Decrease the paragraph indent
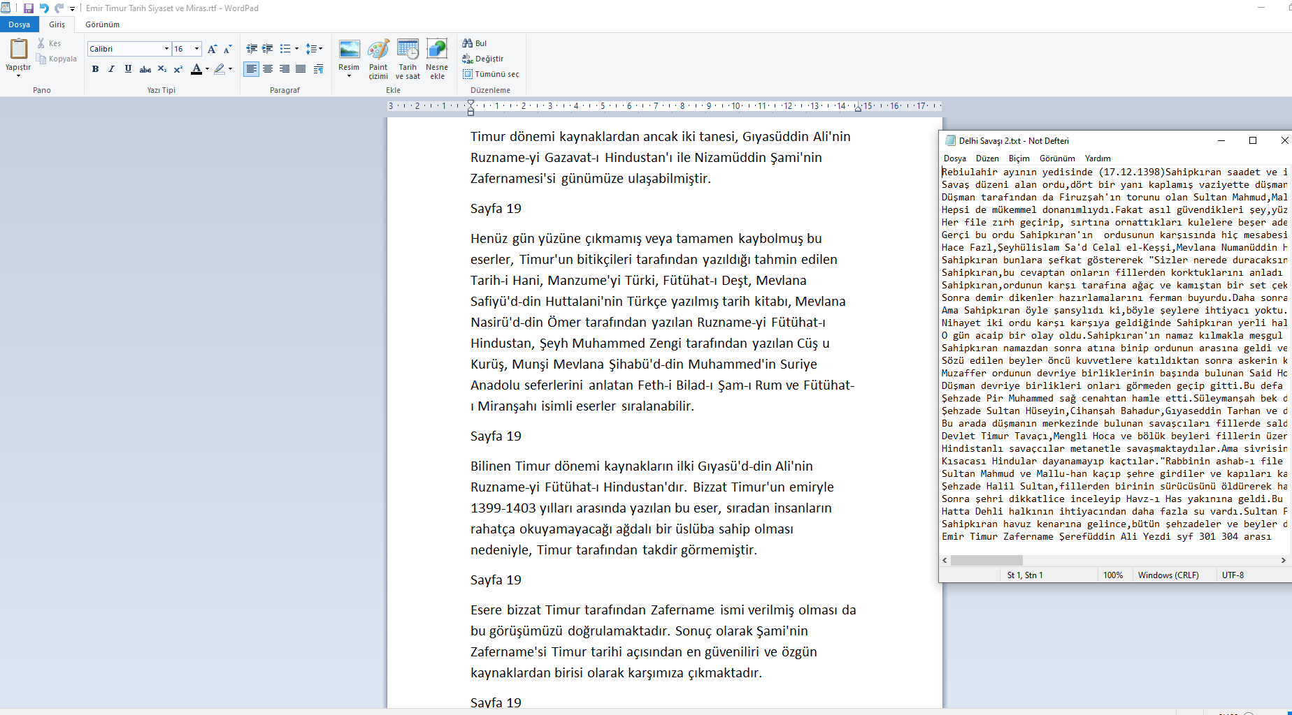 [x=252, y=49]
